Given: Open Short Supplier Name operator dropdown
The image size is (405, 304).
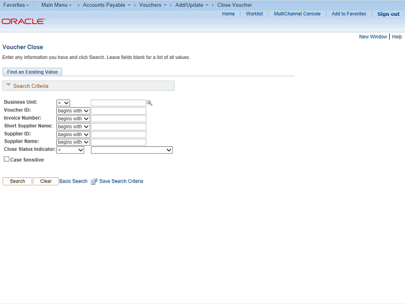Looking at the screenshot, I should (73, 127).
